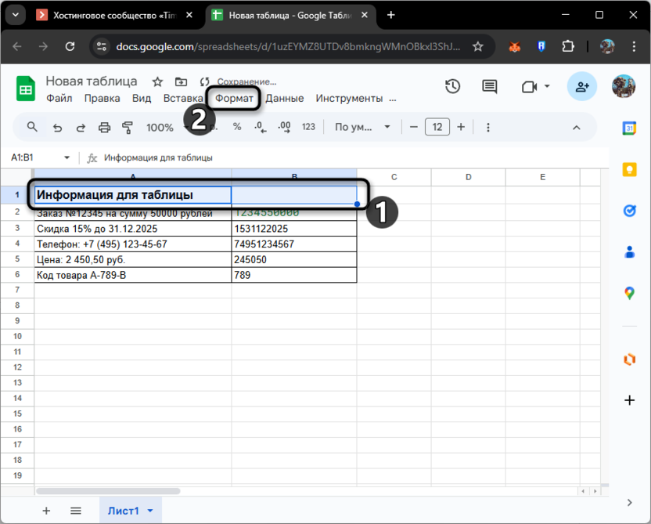Click the share access button
This screenshot has width=651, height=524.
click(x=582, y=87)
